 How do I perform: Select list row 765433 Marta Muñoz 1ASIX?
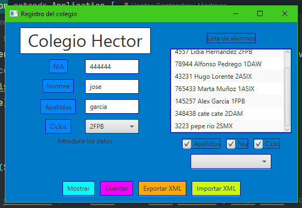227,89
